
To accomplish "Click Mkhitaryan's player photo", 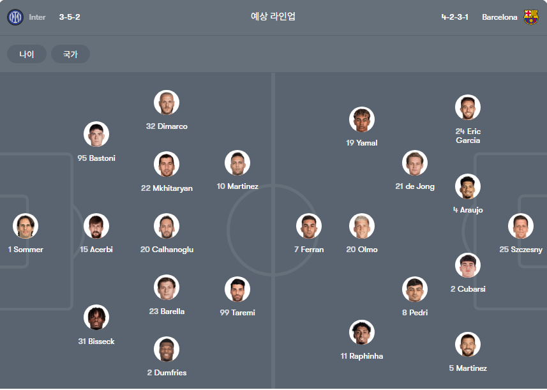I will pos(167,164).
